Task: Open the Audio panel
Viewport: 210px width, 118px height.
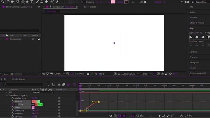Action: pyautogui.click(x=192, y=12)
